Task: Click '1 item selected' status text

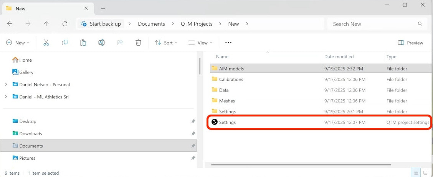Action: click(43, 173)
